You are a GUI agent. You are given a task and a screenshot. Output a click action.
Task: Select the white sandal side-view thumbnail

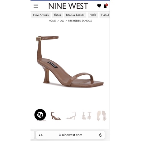coord(71,115)
